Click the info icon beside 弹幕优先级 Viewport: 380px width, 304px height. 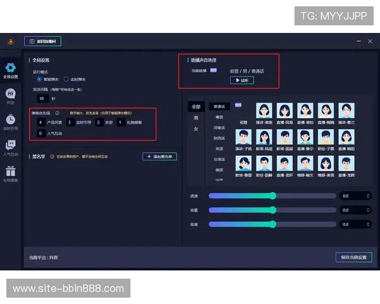57,113
